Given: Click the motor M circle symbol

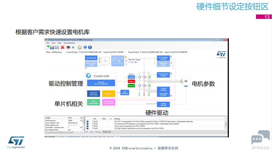Looking at the screenshot, I should point(186,81).
